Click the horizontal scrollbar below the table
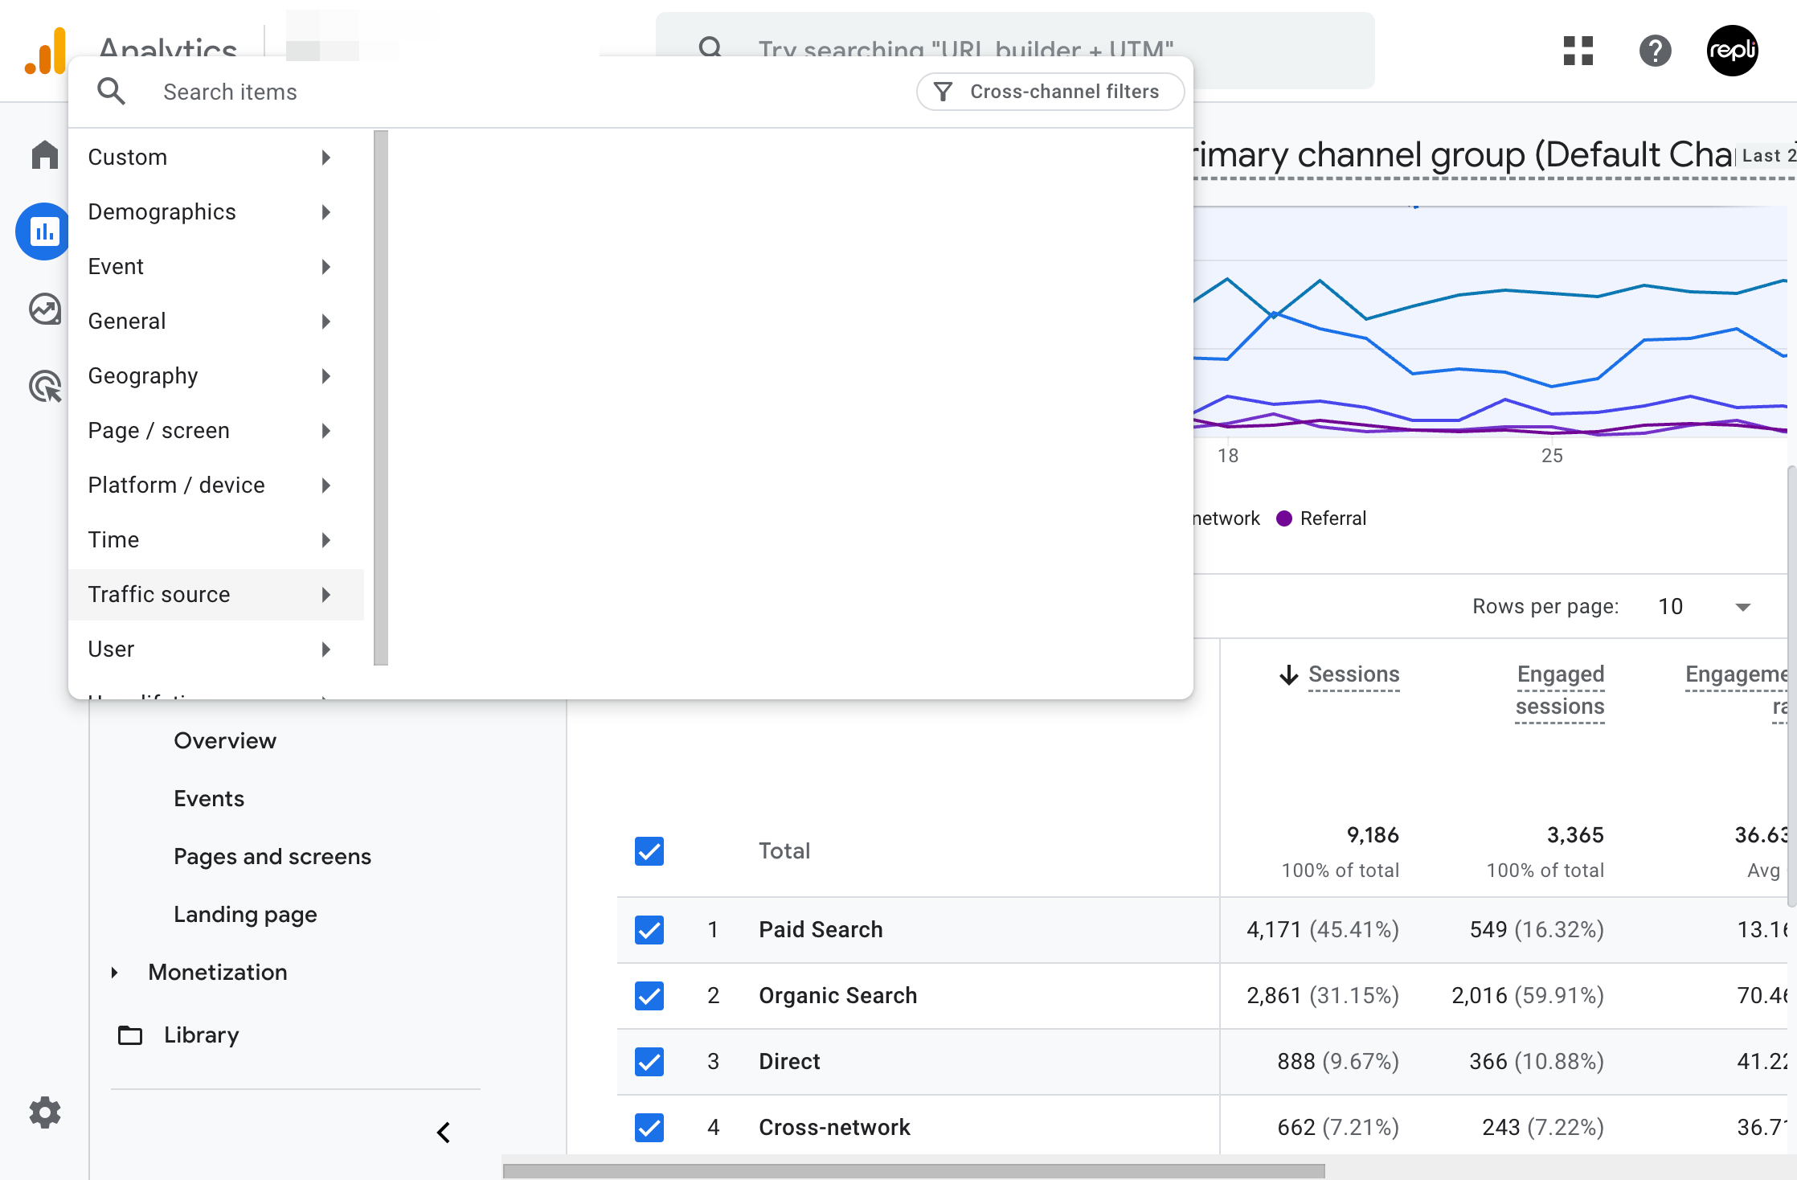 914,1171
